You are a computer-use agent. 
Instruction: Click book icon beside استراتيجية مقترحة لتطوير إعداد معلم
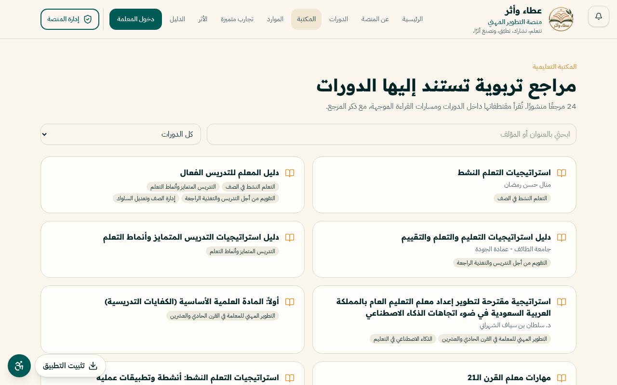562,302
